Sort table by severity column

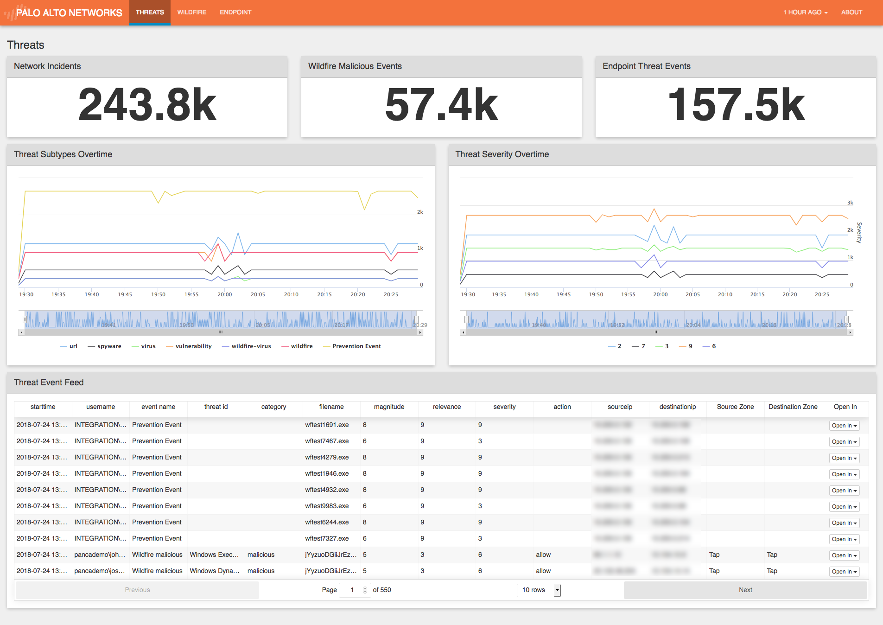pyautogui.click(x=504, y=407)
